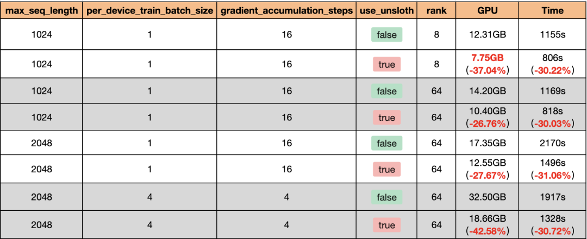Click the 1155s time cell
587x239 pixels.
(552, 35)
